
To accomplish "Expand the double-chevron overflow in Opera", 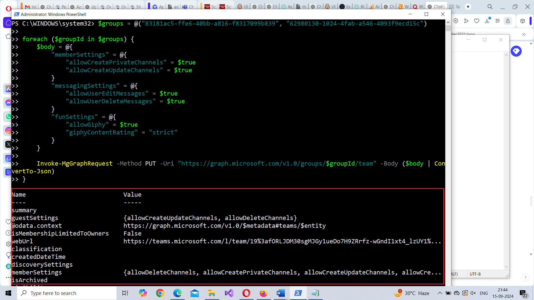I will 524,34.
